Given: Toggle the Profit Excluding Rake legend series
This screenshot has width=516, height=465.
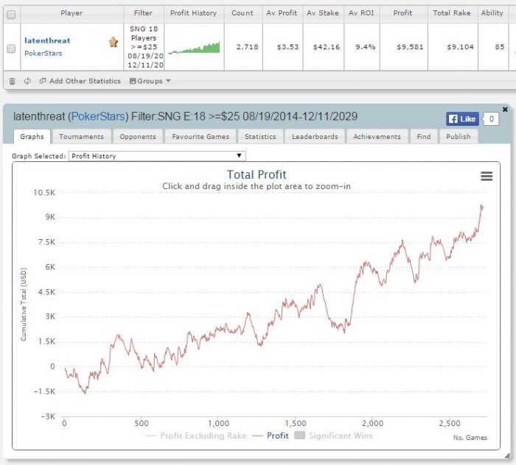Looking at the screenshot, I should pos(196,436).
